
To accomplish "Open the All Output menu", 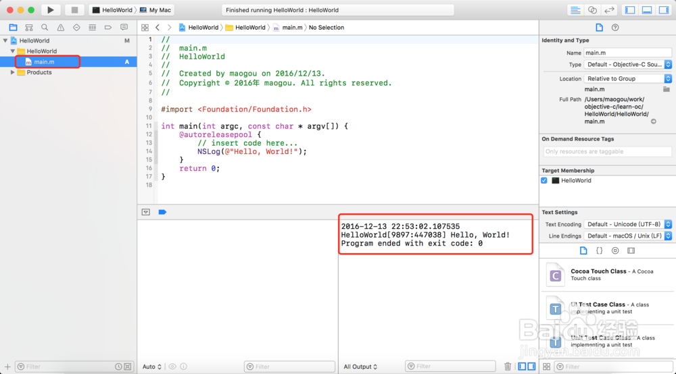I will [360, 367].
